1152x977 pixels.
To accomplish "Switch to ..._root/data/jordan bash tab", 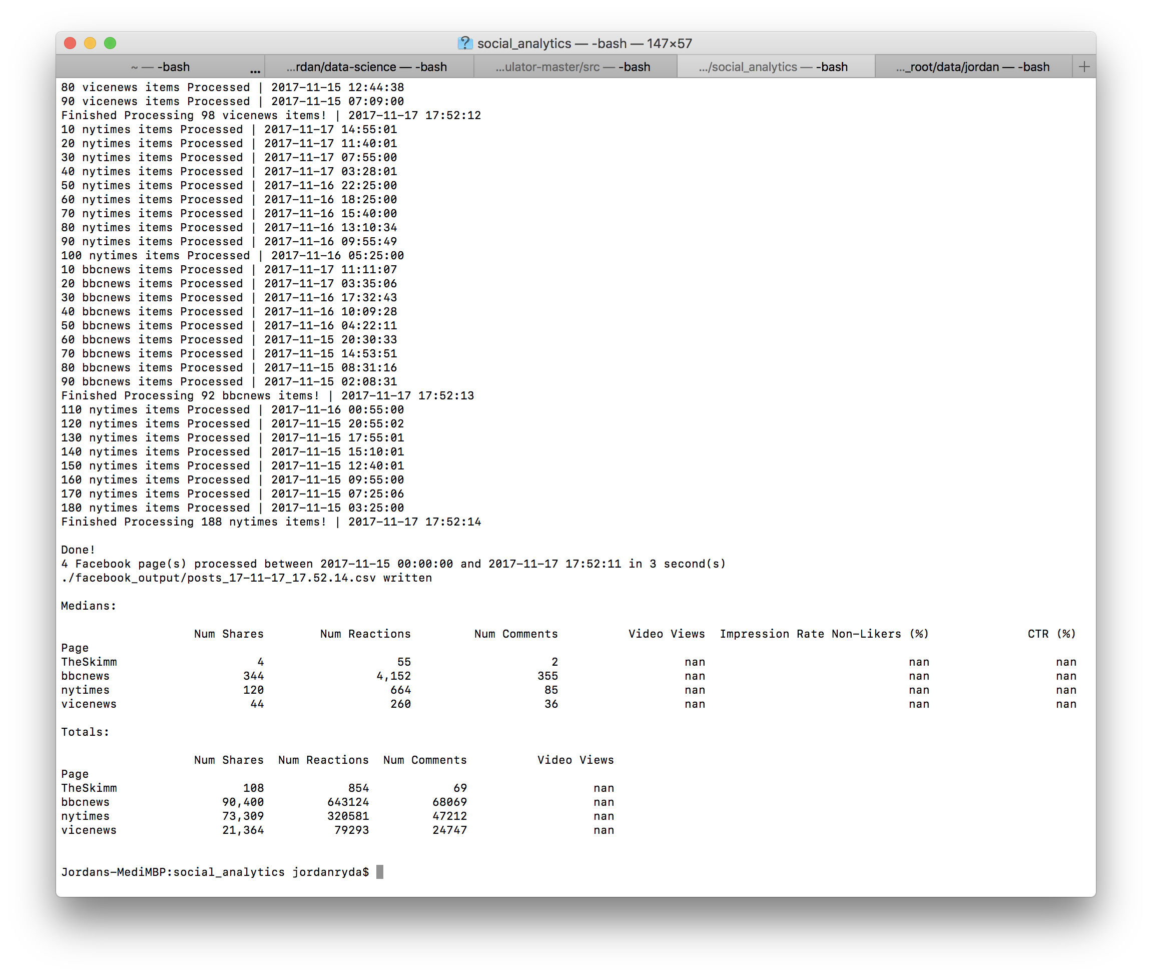I will coord(972,67).
